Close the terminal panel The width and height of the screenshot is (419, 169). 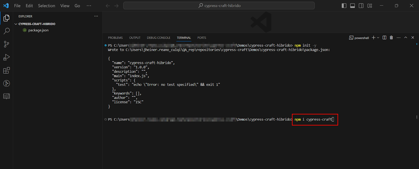[413, 38]
